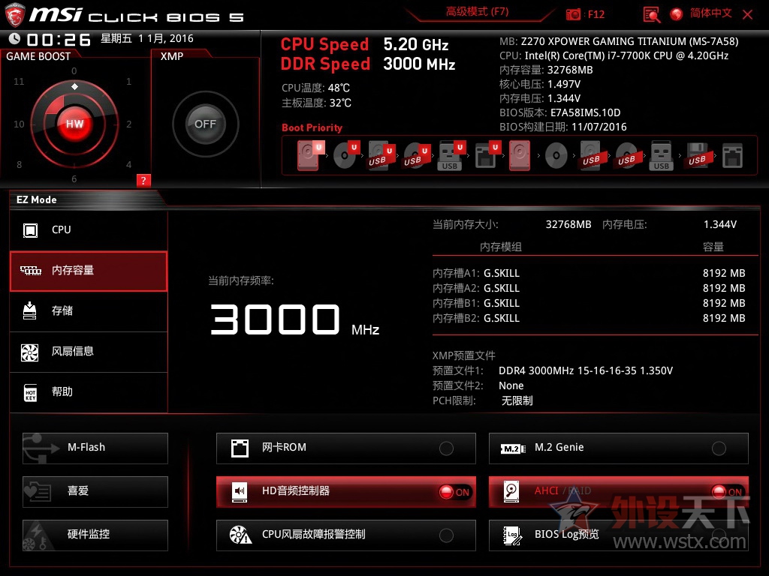This screenshot has height=576, width=769.
Task: Click the CPU Speed 5.20 GHz readout
Action: (x=364, y=44)
